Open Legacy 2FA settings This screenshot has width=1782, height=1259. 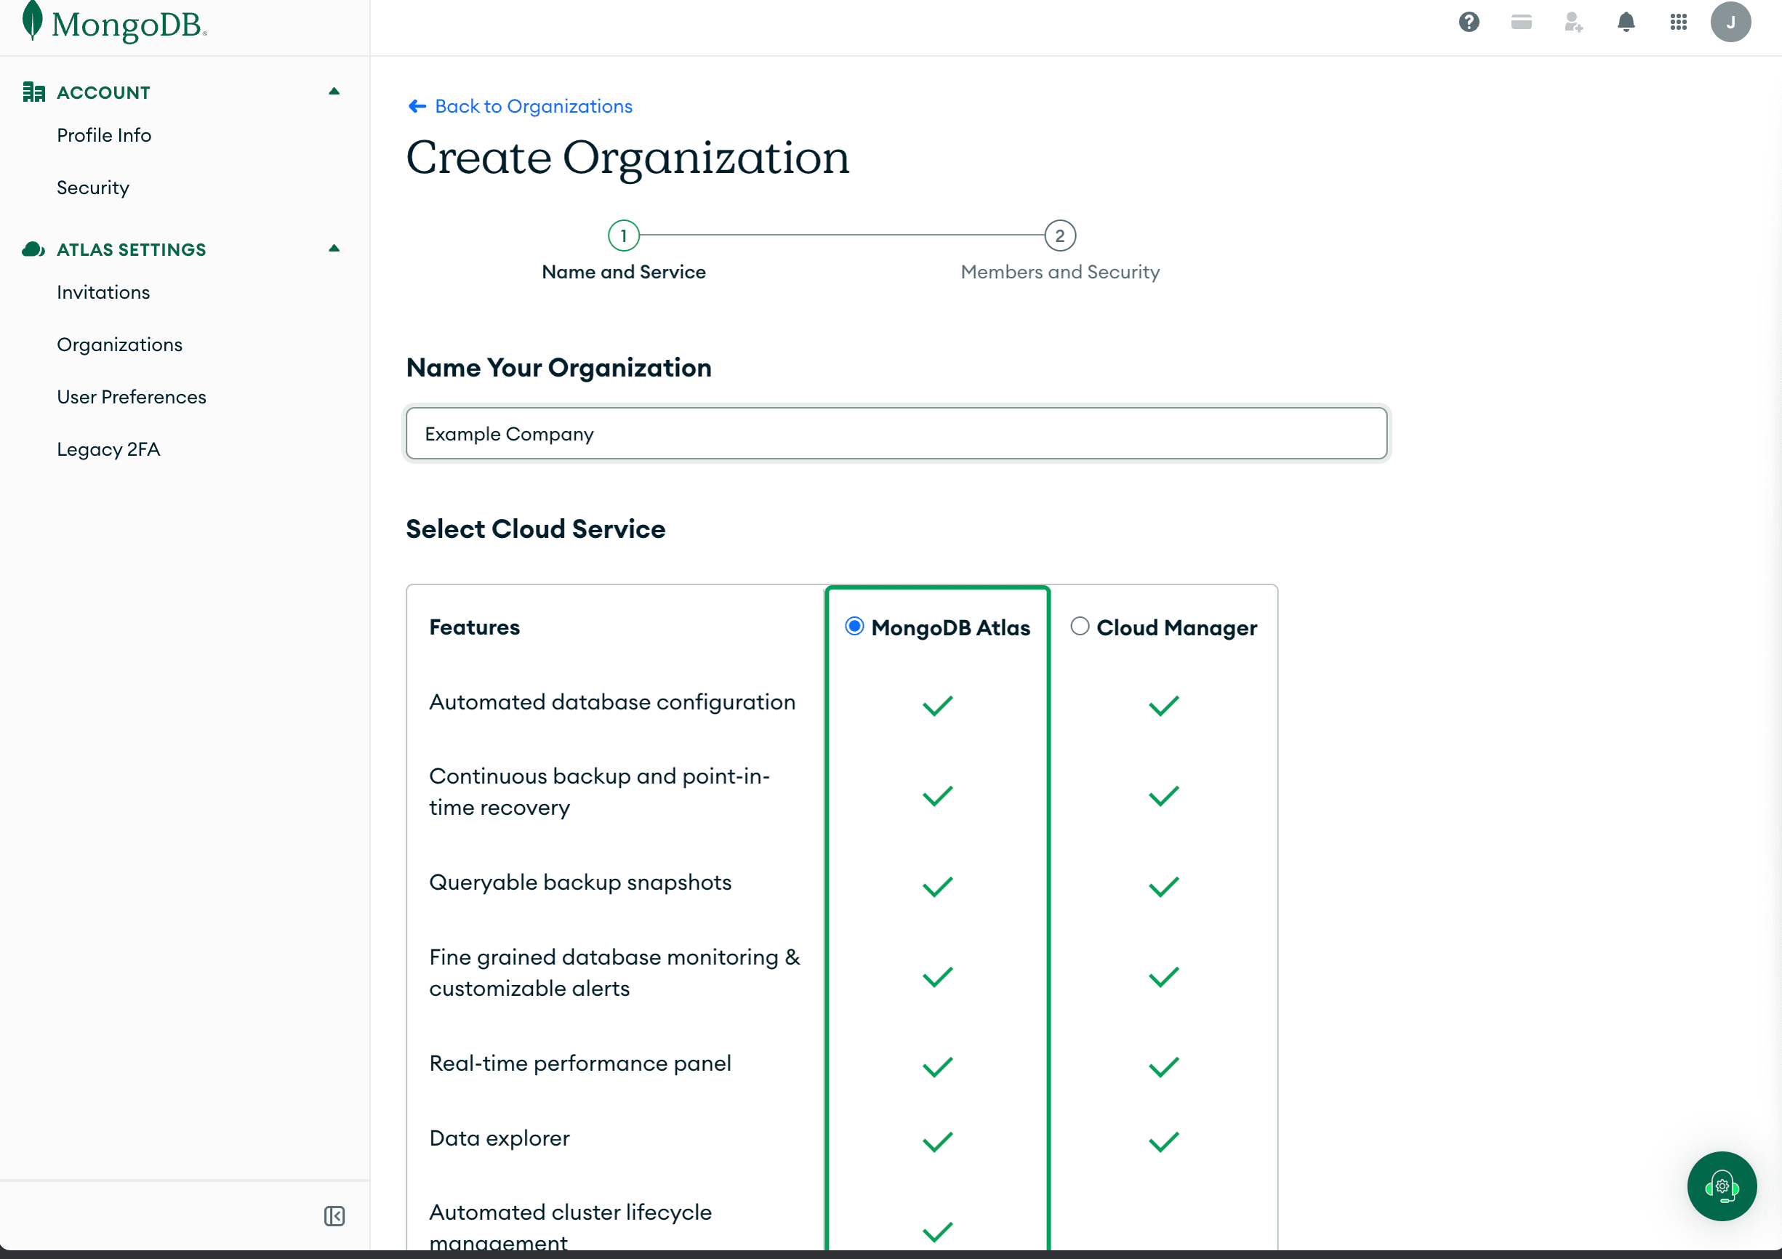(108, 449)
